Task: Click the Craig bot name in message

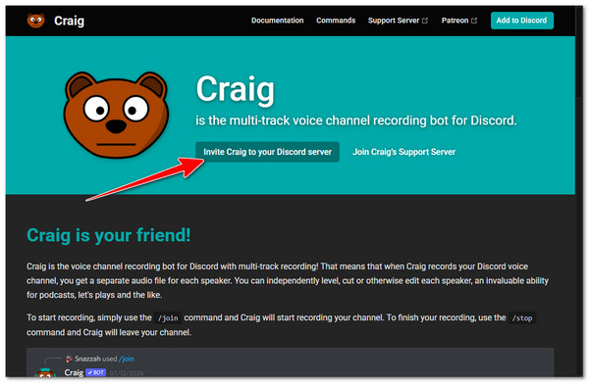Action: (74, 372)
